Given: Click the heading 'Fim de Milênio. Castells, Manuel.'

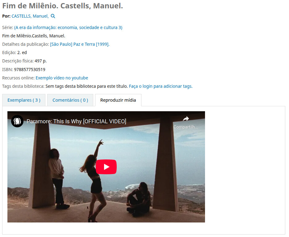Looking at the screenshot, I should (x=62, y=6).
